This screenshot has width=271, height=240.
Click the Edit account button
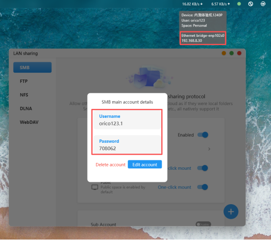pos(145,164)
